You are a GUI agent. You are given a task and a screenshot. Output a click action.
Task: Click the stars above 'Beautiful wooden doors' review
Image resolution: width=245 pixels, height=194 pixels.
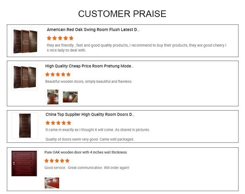coord(58,74)
